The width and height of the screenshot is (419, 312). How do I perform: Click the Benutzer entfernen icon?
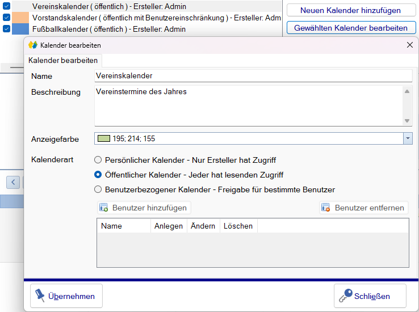click(326, 208)
